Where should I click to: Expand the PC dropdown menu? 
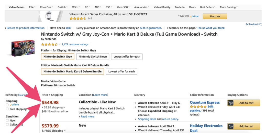coord(87,7)
